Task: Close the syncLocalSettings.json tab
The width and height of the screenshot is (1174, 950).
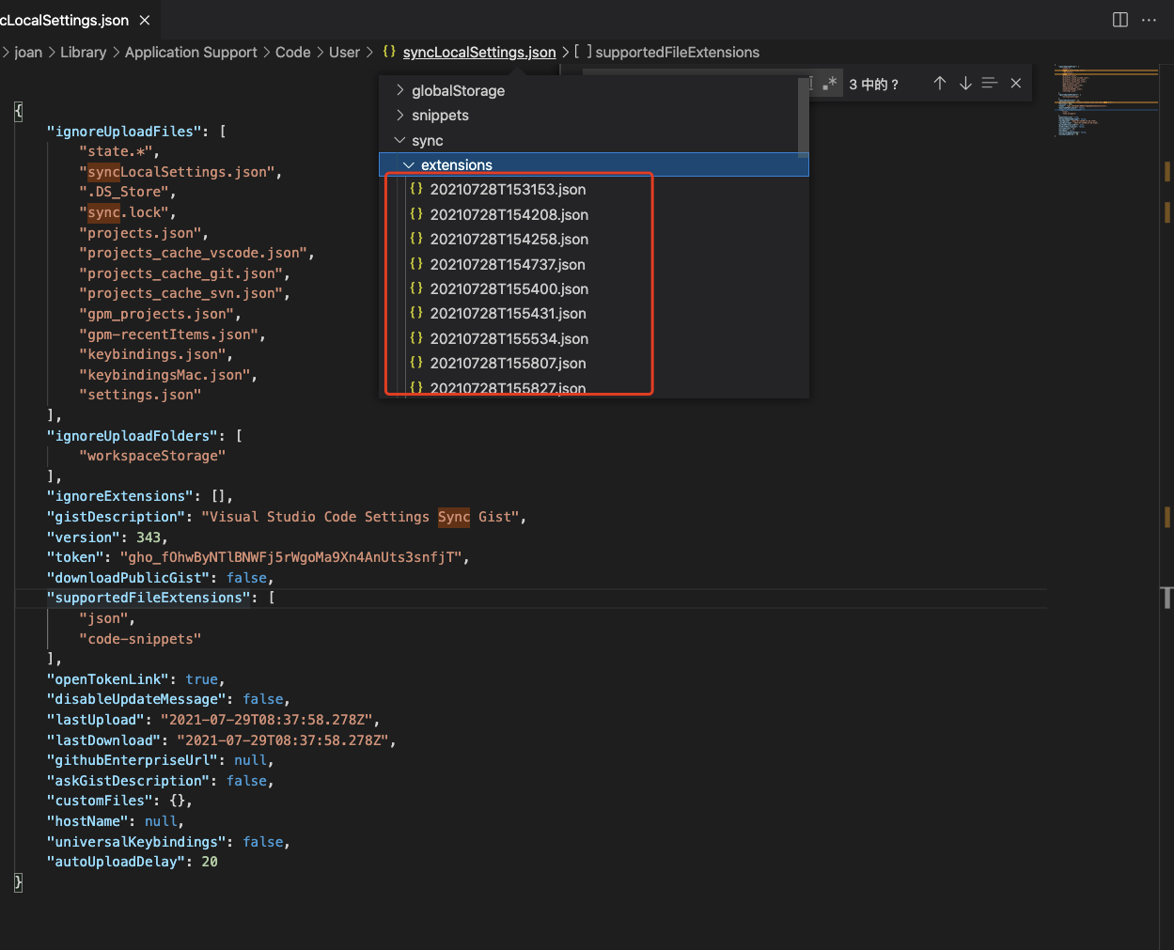Action: click(144, 19)
